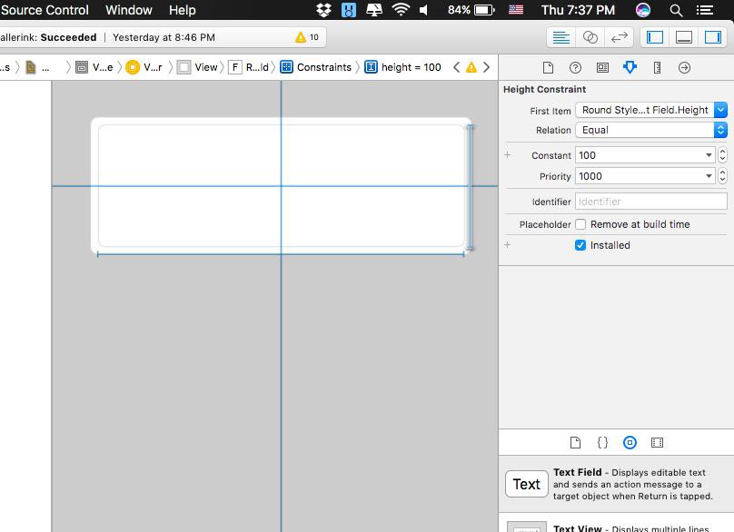Select the V...r view controller breadcrumb

click(x=144, y=67)
